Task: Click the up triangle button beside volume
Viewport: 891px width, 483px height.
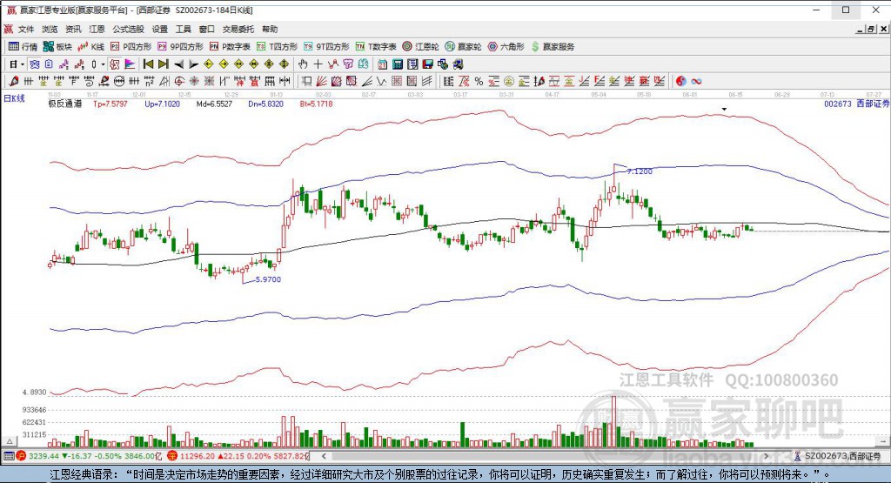Action: coord(9,441)
